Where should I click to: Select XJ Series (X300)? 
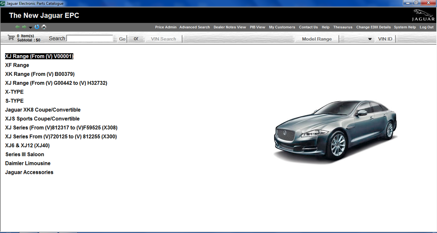pos(61,136)
